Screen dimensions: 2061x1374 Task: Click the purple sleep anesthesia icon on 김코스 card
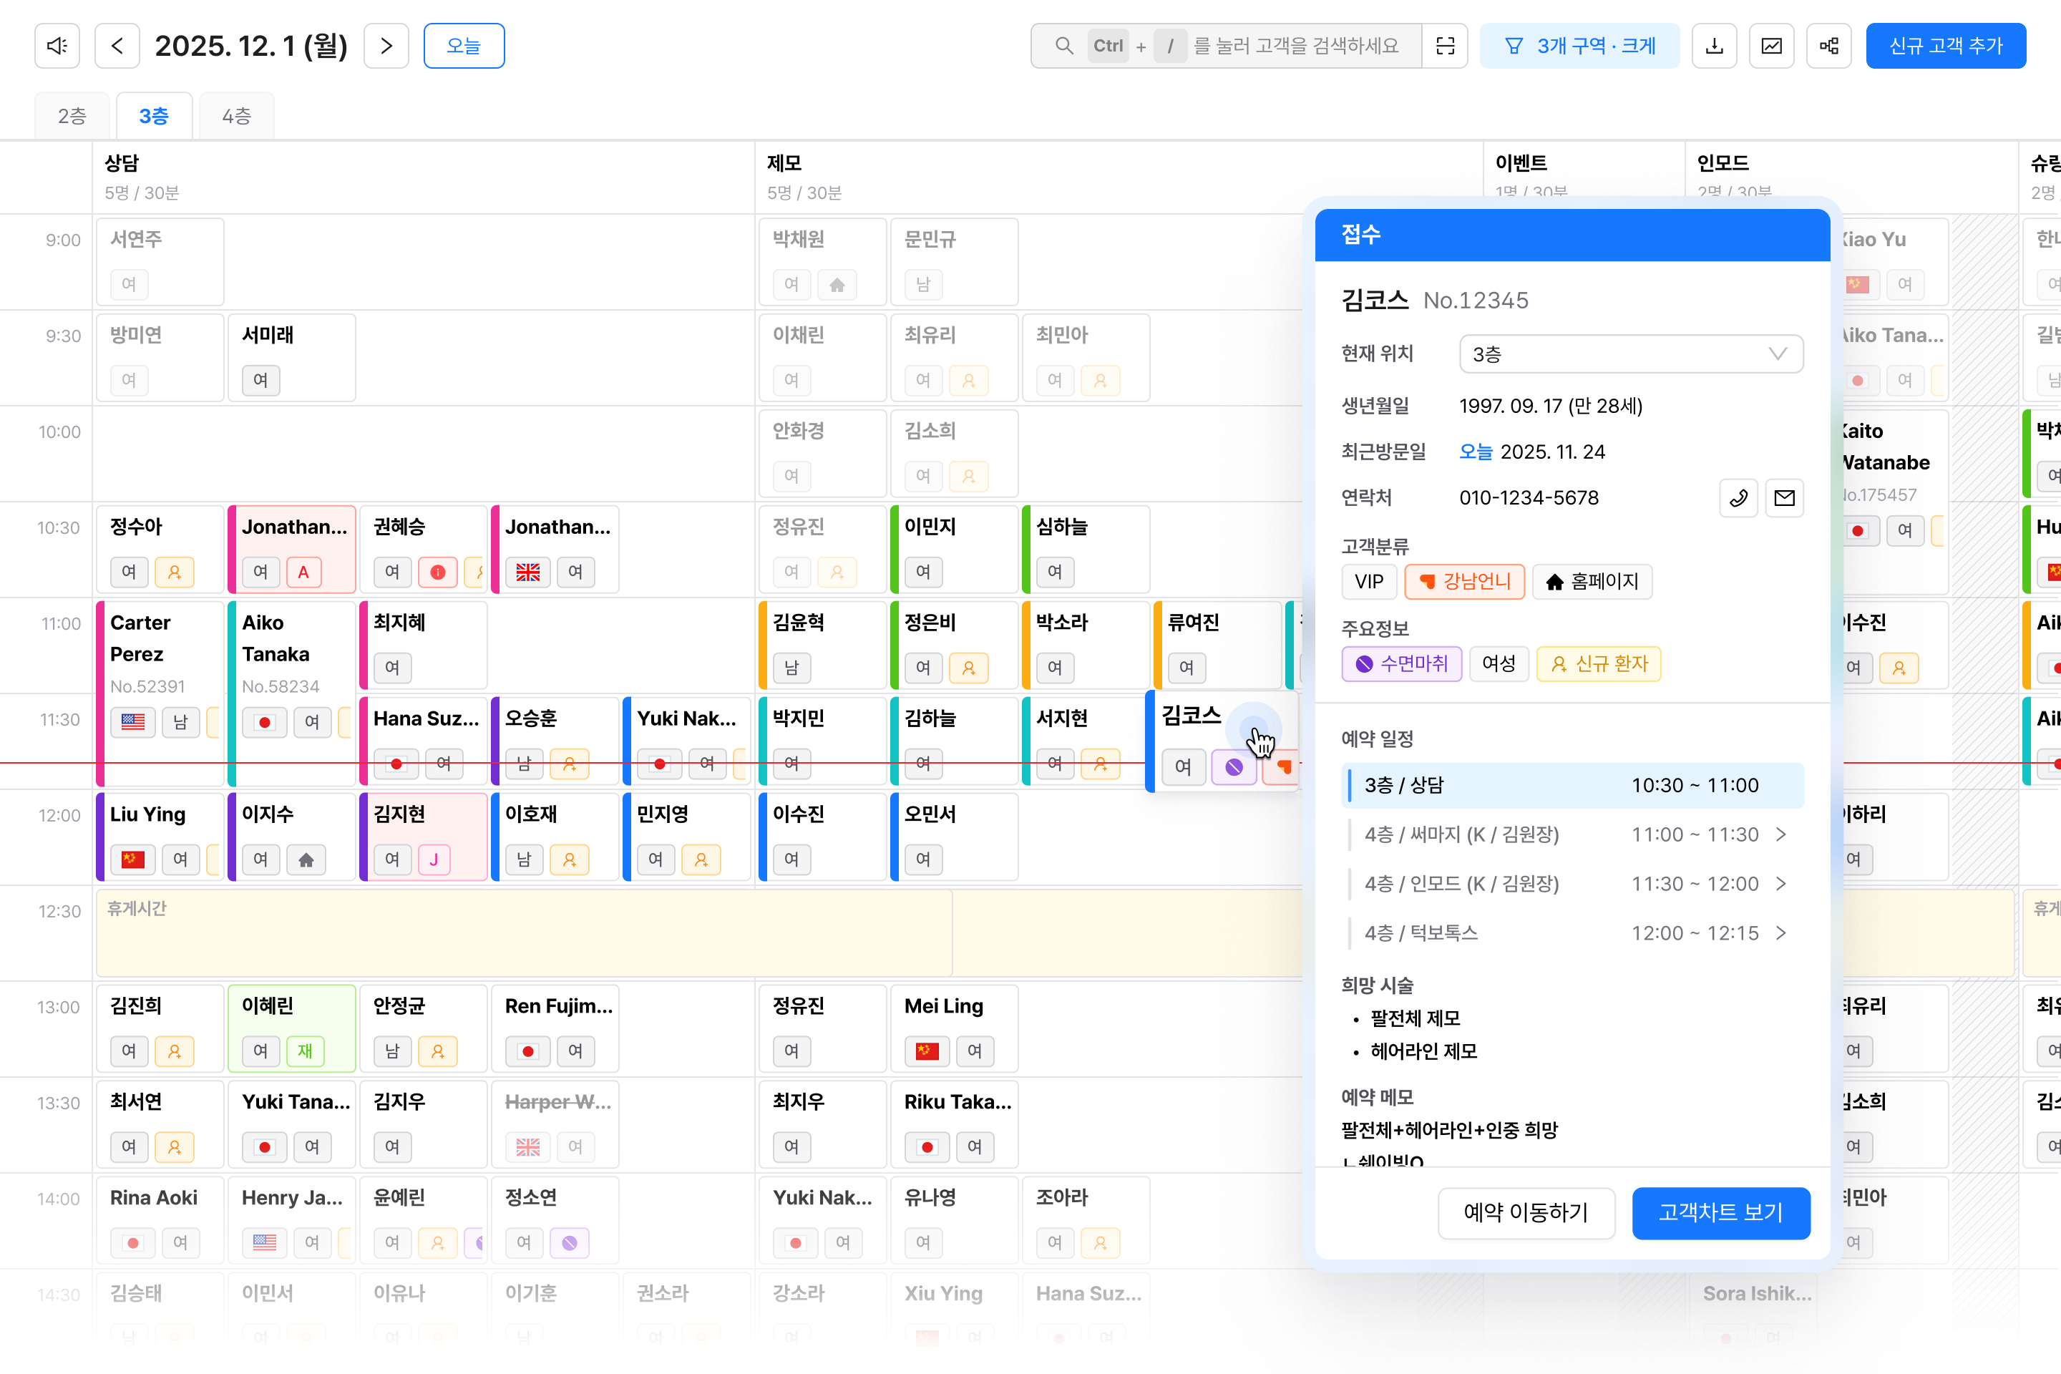[1234, 766]
